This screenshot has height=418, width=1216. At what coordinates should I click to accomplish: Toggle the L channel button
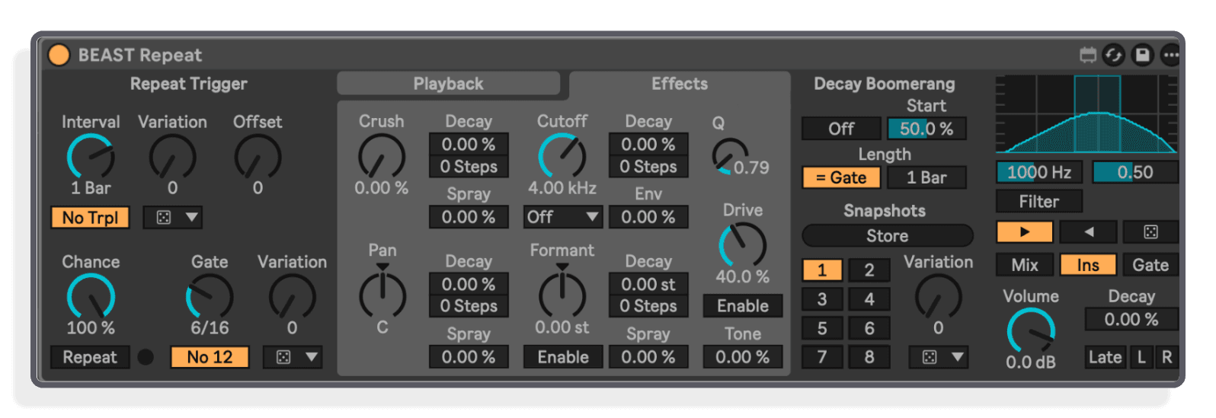(x=1141, y=357)
